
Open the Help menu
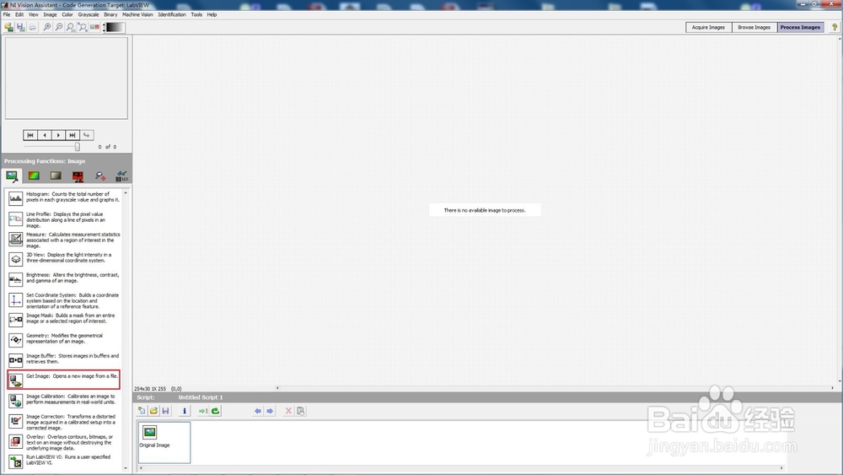[x=212, y=14]
